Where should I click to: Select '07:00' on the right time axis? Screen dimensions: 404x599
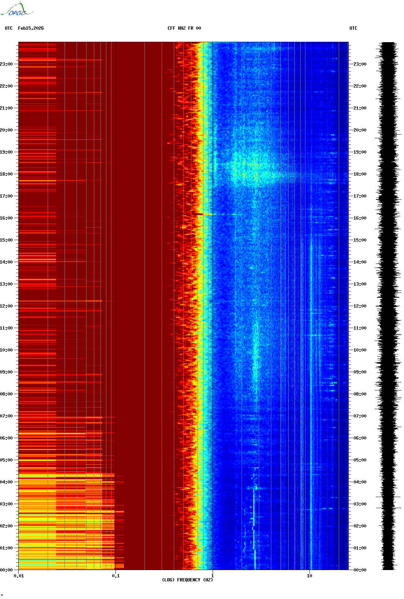point(360,416)
